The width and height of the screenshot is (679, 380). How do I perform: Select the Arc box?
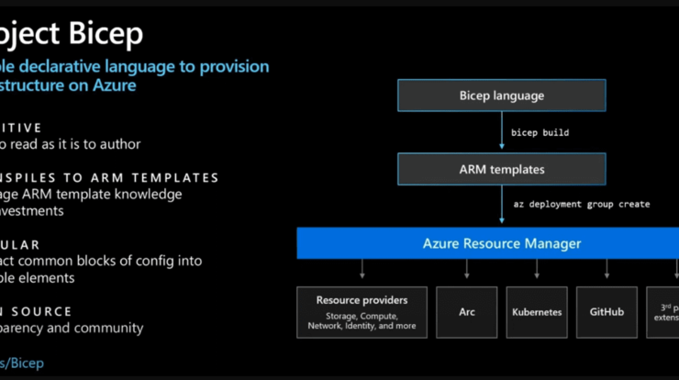(x=467, y=312)
